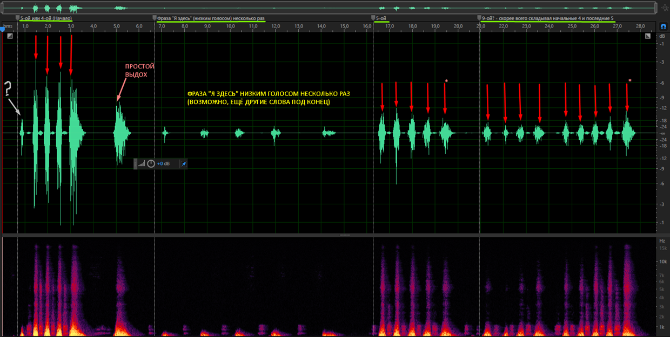Viewport: 670px width, 337px height.
Task: Click the 1k label on the frequency scale
Action: (662, 327)
